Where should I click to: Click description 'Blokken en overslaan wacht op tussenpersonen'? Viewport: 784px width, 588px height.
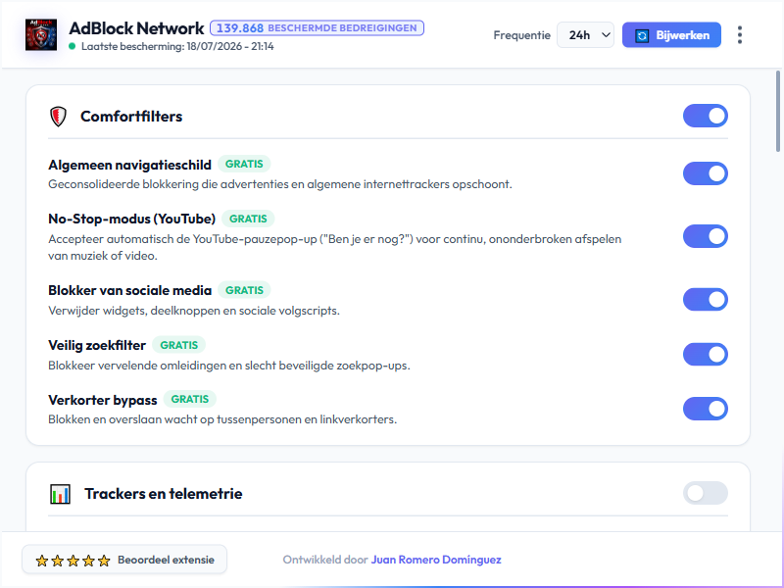pyautogui.click(x=222, y=419)
